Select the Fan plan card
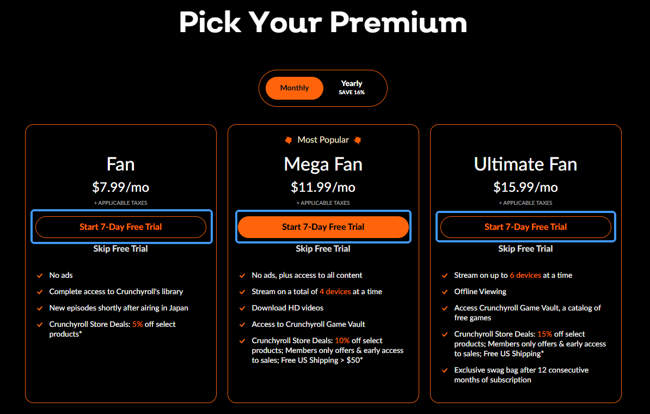Image resolution: width=650 pixels, height=414 pixels. (120, 163)
